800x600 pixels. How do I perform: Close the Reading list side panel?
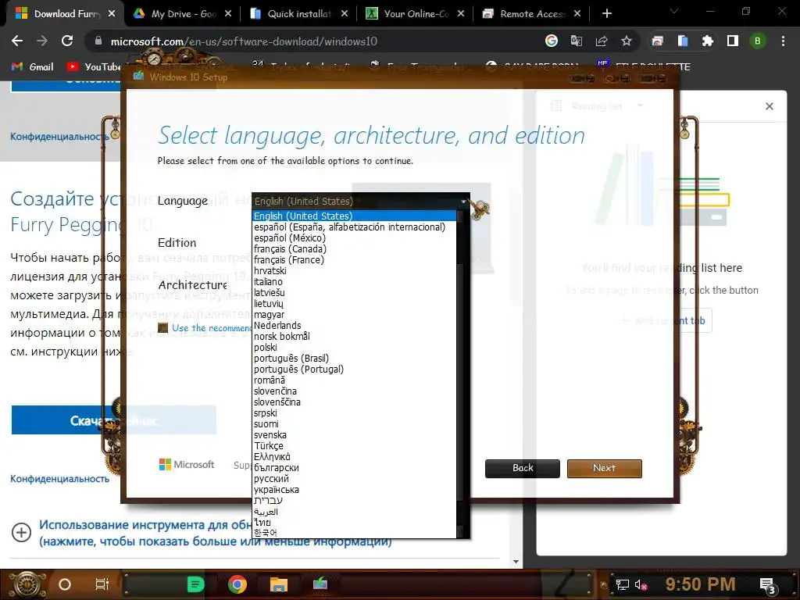[x=770, y=106]
